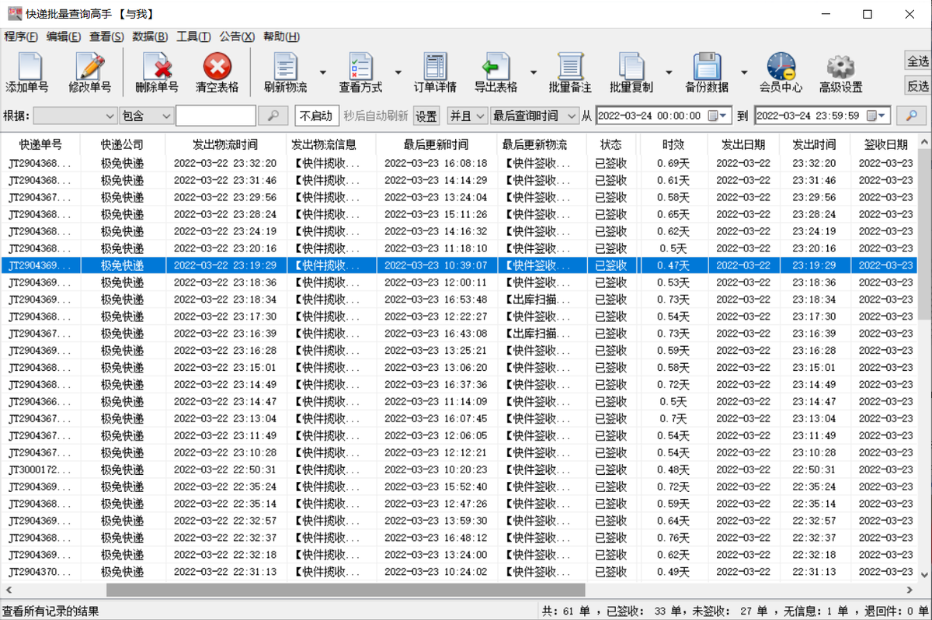Click the 删除单号 icon
The width and height of the screenshot is (932, 620).
click(157, 67)
